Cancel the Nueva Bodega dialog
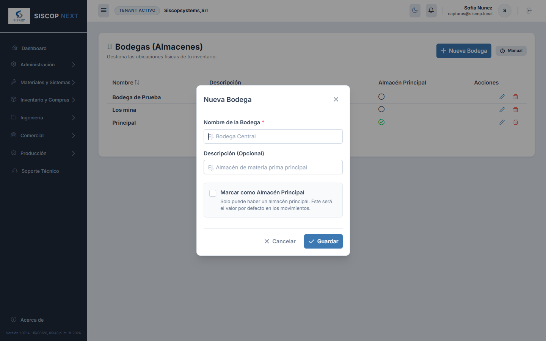Viewport: 546px width, 341px height. (280, 241)
